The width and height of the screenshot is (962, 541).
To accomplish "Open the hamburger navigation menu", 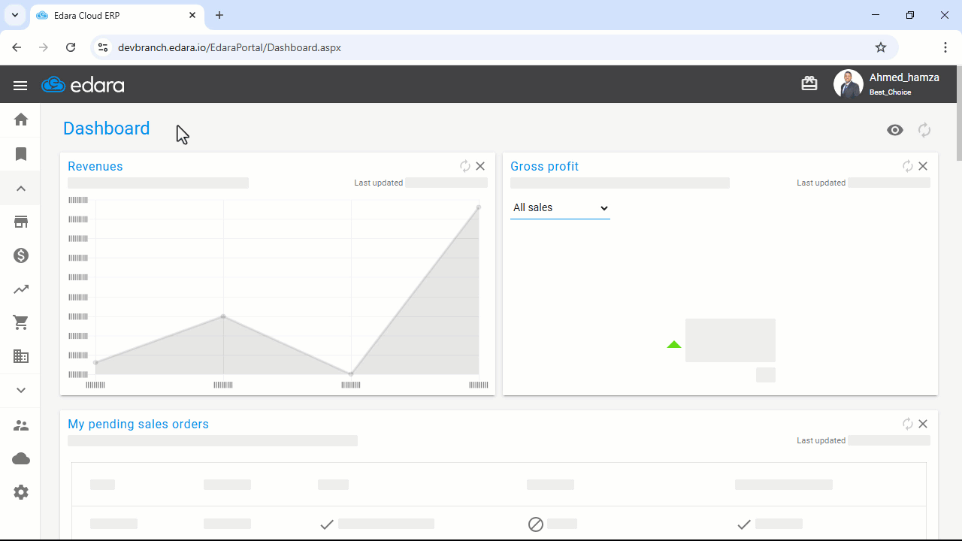I will 20,86.
